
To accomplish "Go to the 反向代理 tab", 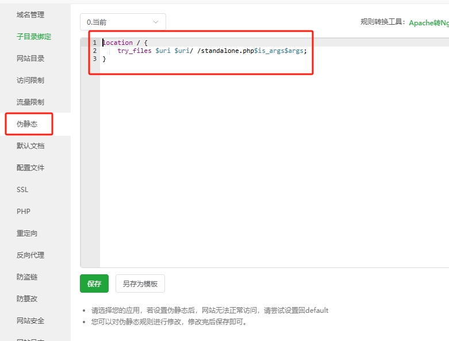I will point(30,255).
